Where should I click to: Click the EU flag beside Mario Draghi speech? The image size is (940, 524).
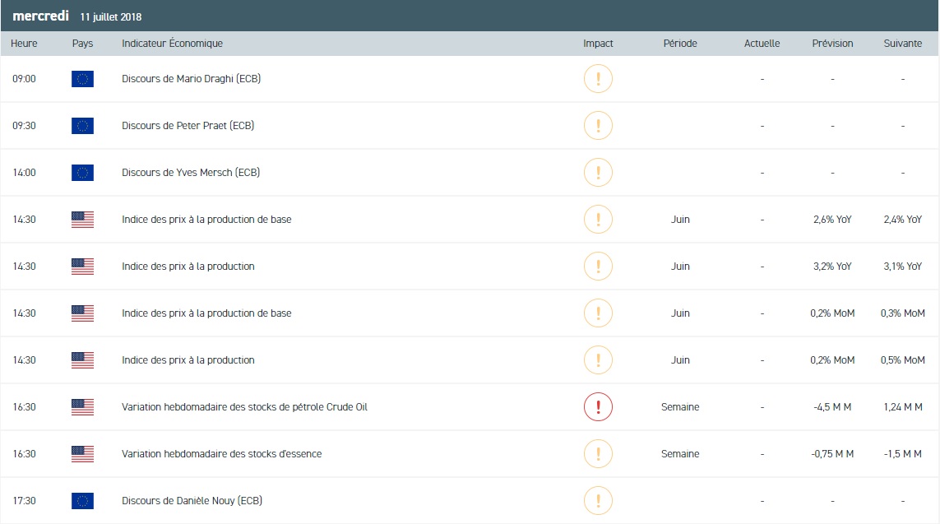coord(82,79)
